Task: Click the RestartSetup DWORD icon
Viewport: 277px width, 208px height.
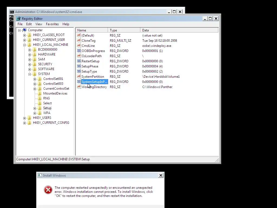Action: [x=79, y=61]
